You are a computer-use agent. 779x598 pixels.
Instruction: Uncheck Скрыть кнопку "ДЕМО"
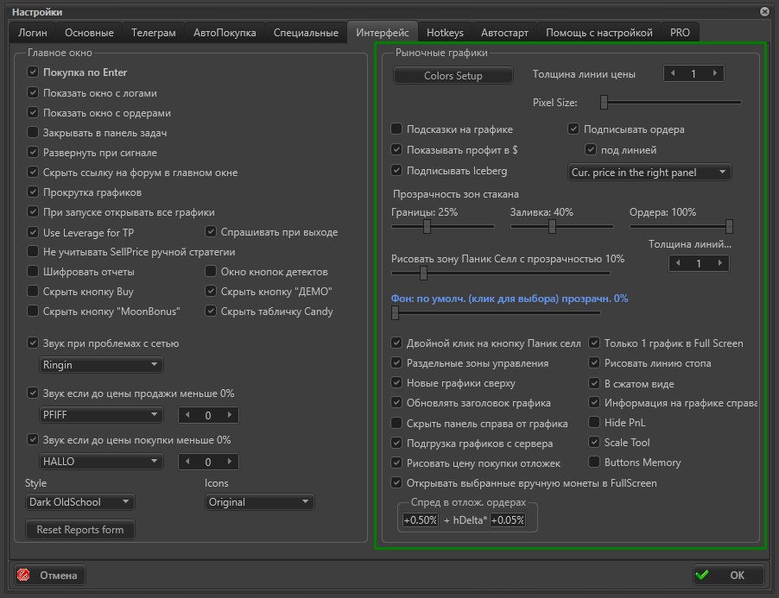pos(211,292)
